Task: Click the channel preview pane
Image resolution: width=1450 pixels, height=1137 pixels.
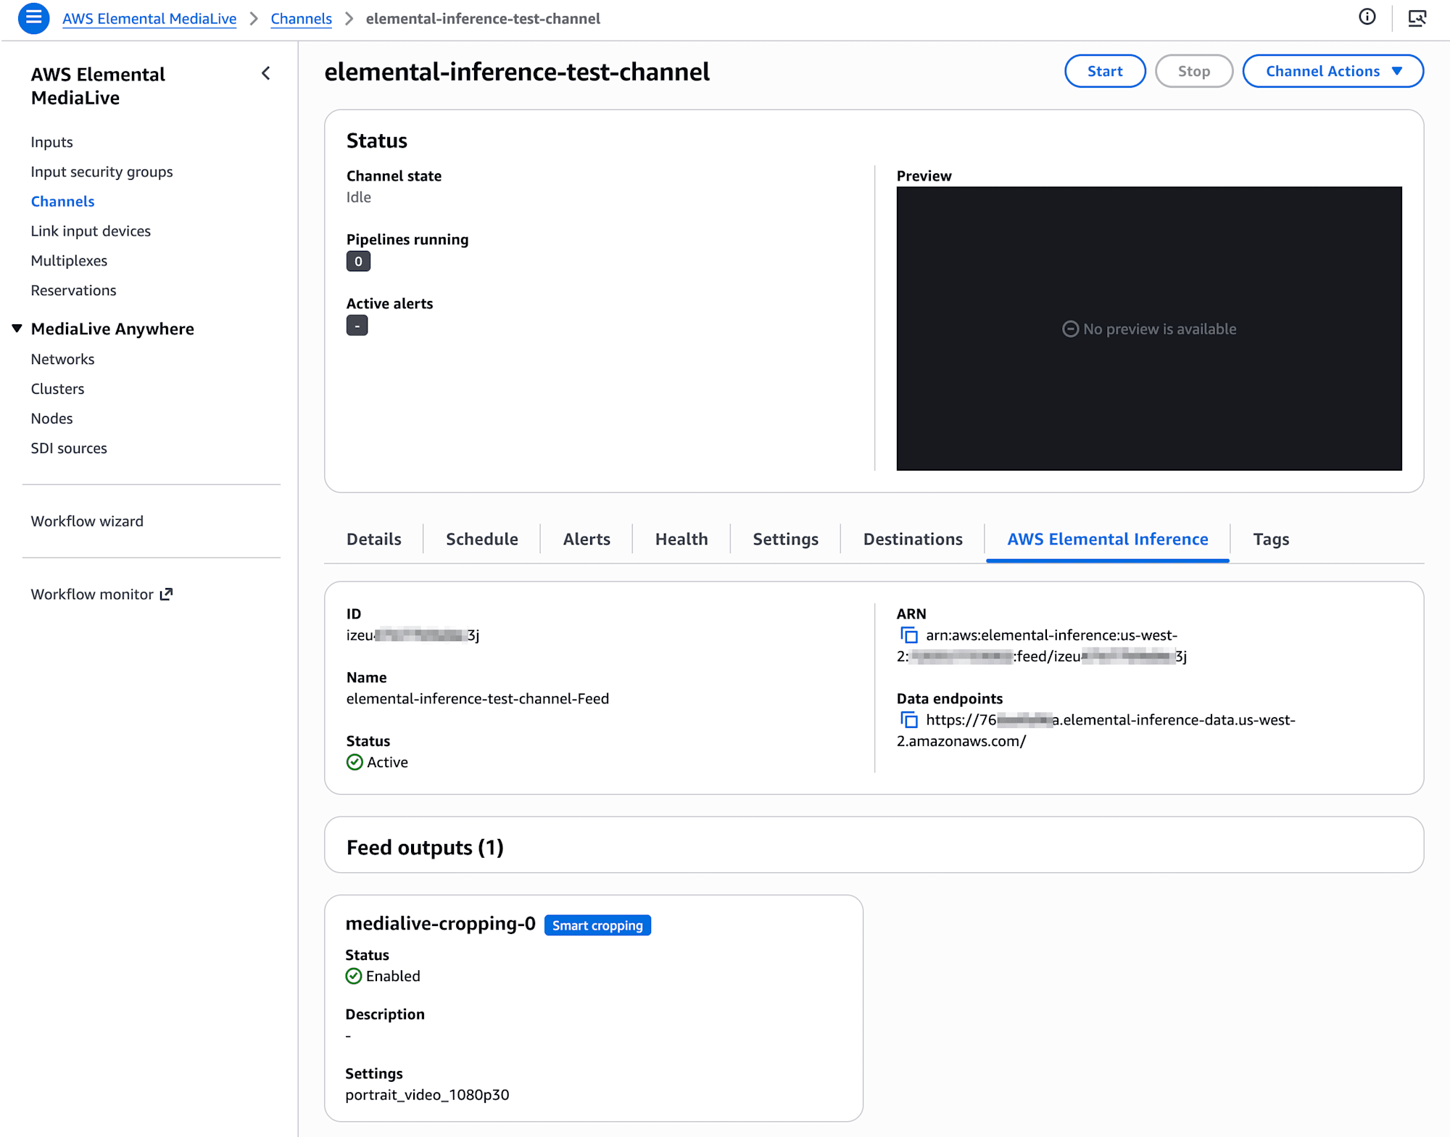Action: click(1148, 328)
